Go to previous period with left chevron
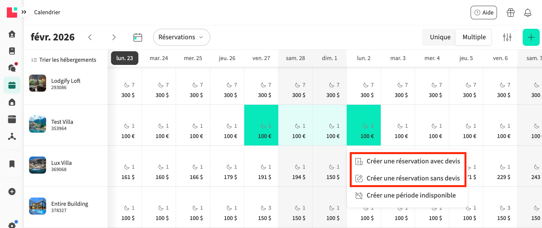Viewport: 542px width, 228px height. coord(90,37)
